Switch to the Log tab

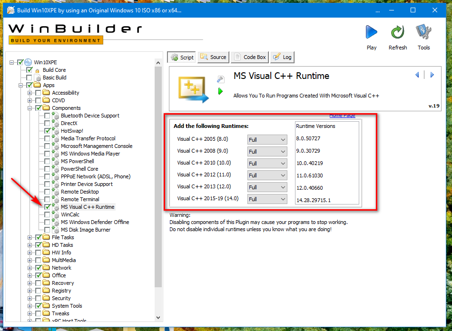pos(282,57)
